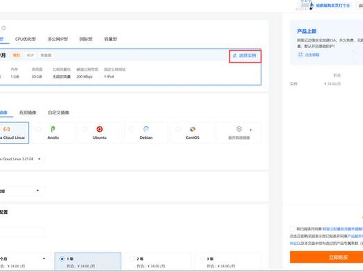363x272 pixels.
Task: Choose the 3 年 duration radio button
Action: [202, 259]
